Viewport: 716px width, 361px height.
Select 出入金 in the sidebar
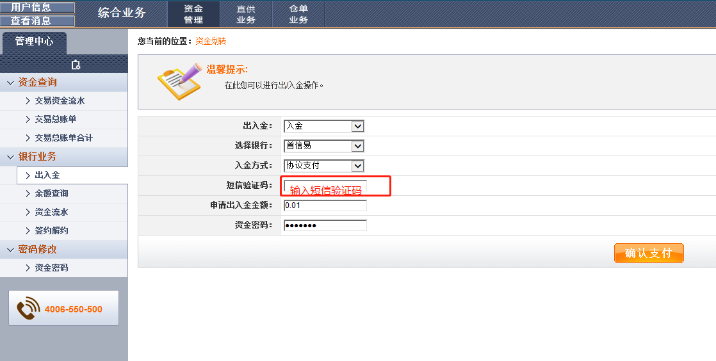[72, 175]
